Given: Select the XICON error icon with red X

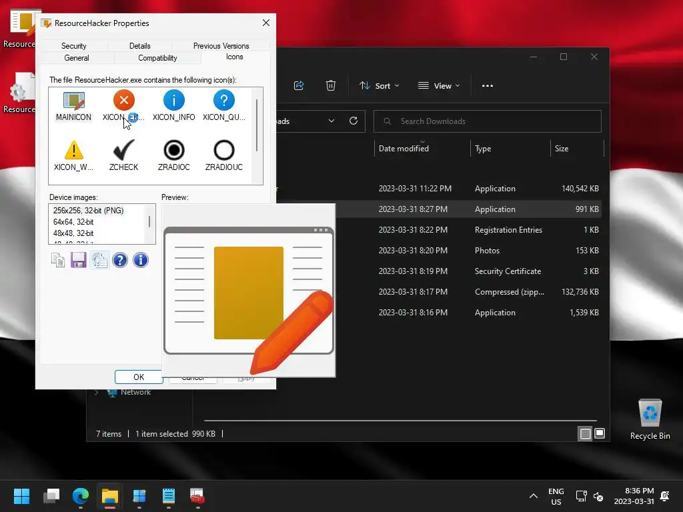Looking at the screenshot, I should (123, 106).
